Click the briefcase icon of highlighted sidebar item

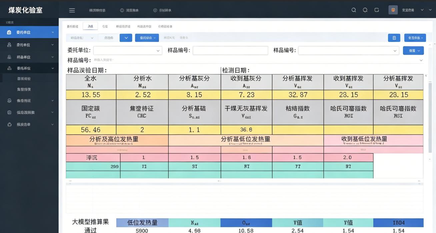[9, 32]
